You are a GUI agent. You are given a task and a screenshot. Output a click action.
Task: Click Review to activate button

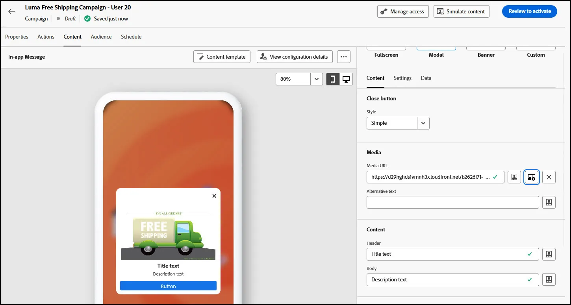coord(530,11)
